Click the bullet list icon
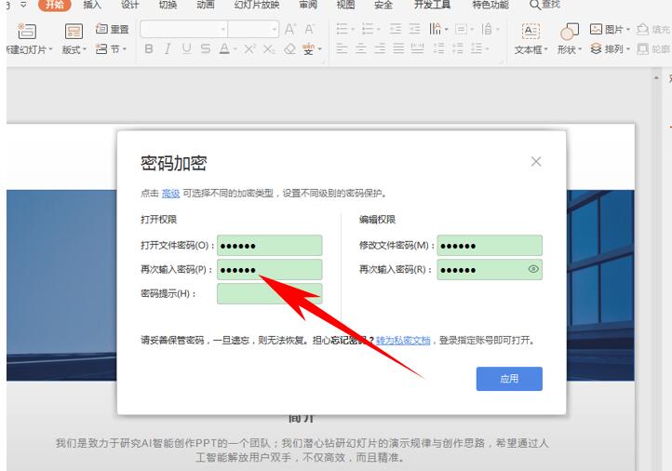The image size is (672, 471). [342, 30]
